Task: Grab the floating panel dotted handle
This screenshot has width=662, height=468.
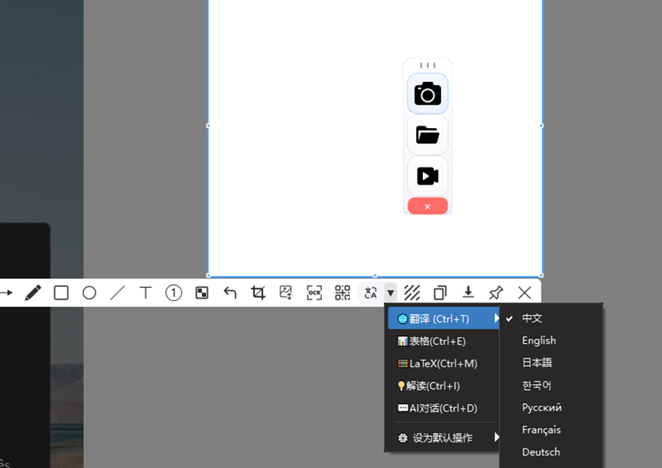Action: 428,65
